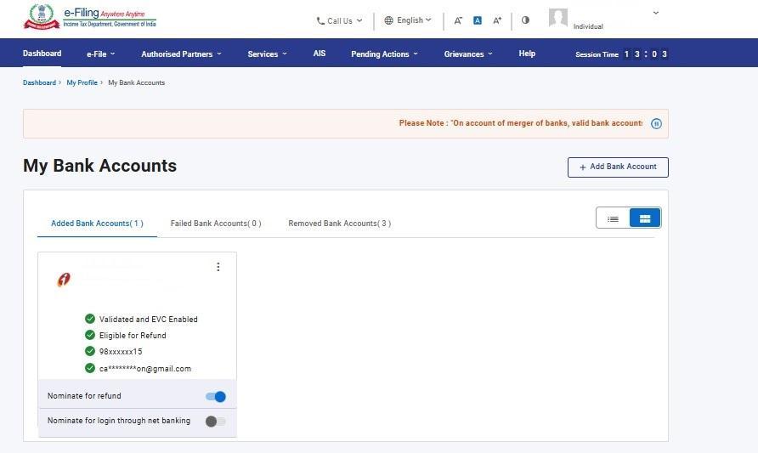Switch to the Failed Bank Accounts tab
758x453 pixels.
216,224
